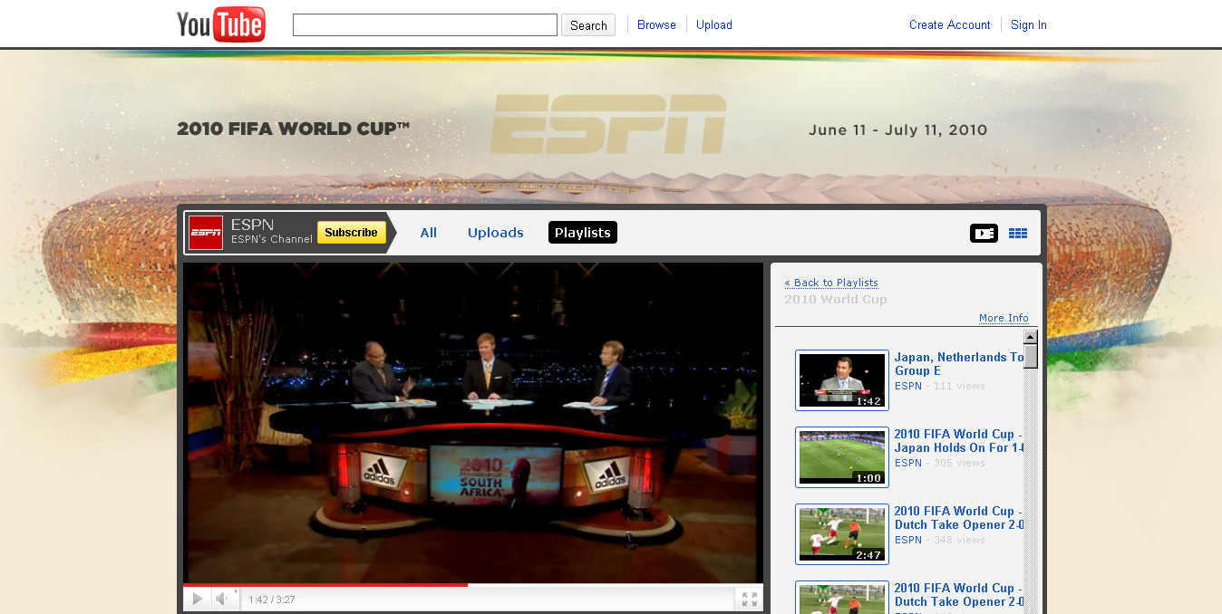This screenshot has width=1222, height=614.
Task: Click the YouTube logo
Action: tap(221, 24)
